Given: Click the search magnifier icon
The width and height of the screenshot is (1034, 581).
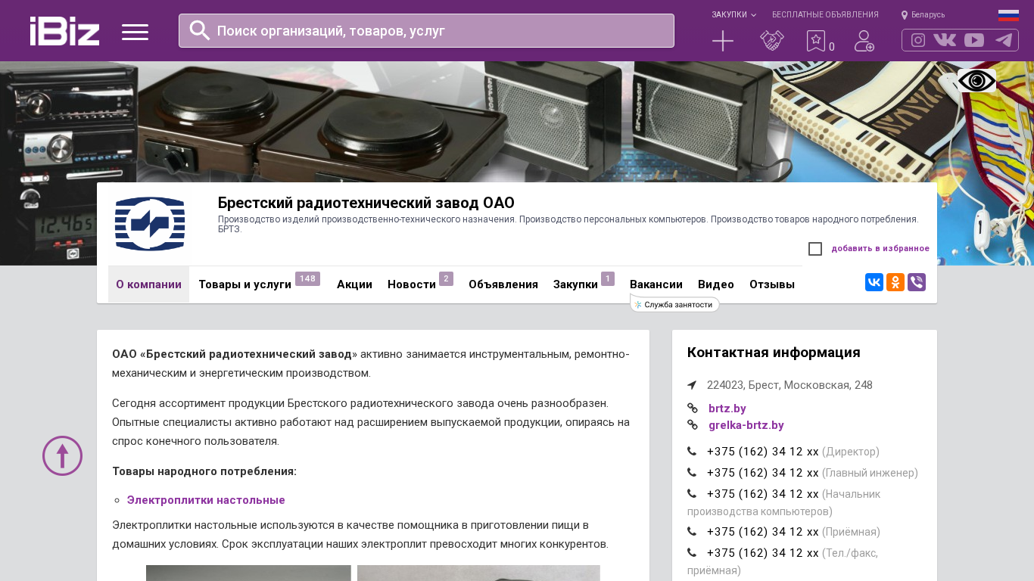Looking at the screenshot, I should pyautogui.click(x=200, y=30).
